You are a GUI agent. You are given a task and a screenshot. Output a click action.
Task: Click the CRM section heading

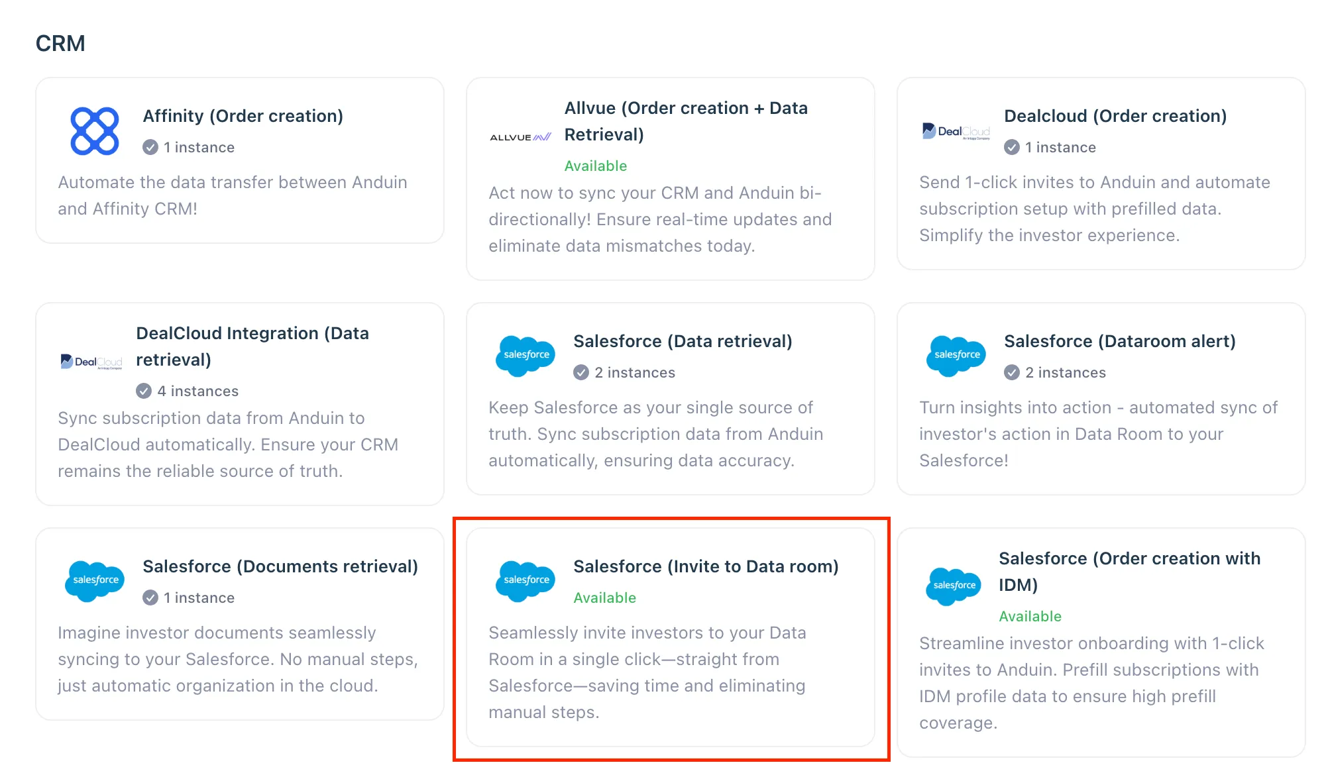60,43
